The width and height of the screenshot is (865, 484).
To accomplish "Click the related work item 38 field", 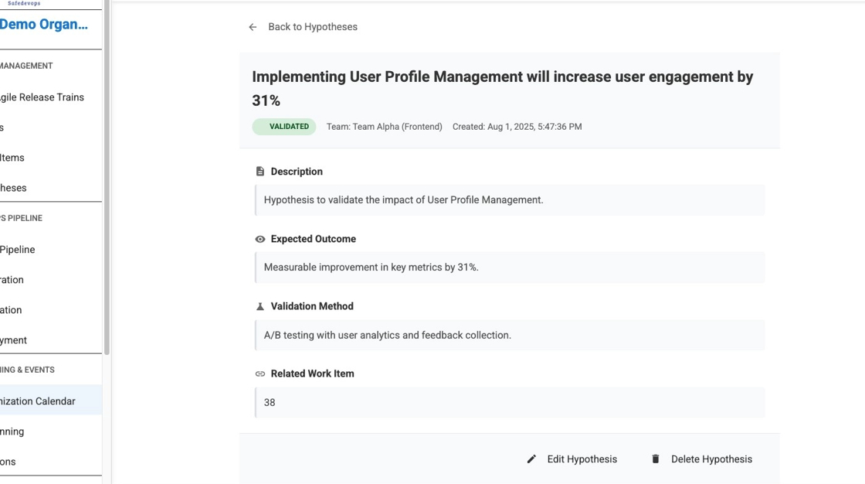I will [510, 403].
